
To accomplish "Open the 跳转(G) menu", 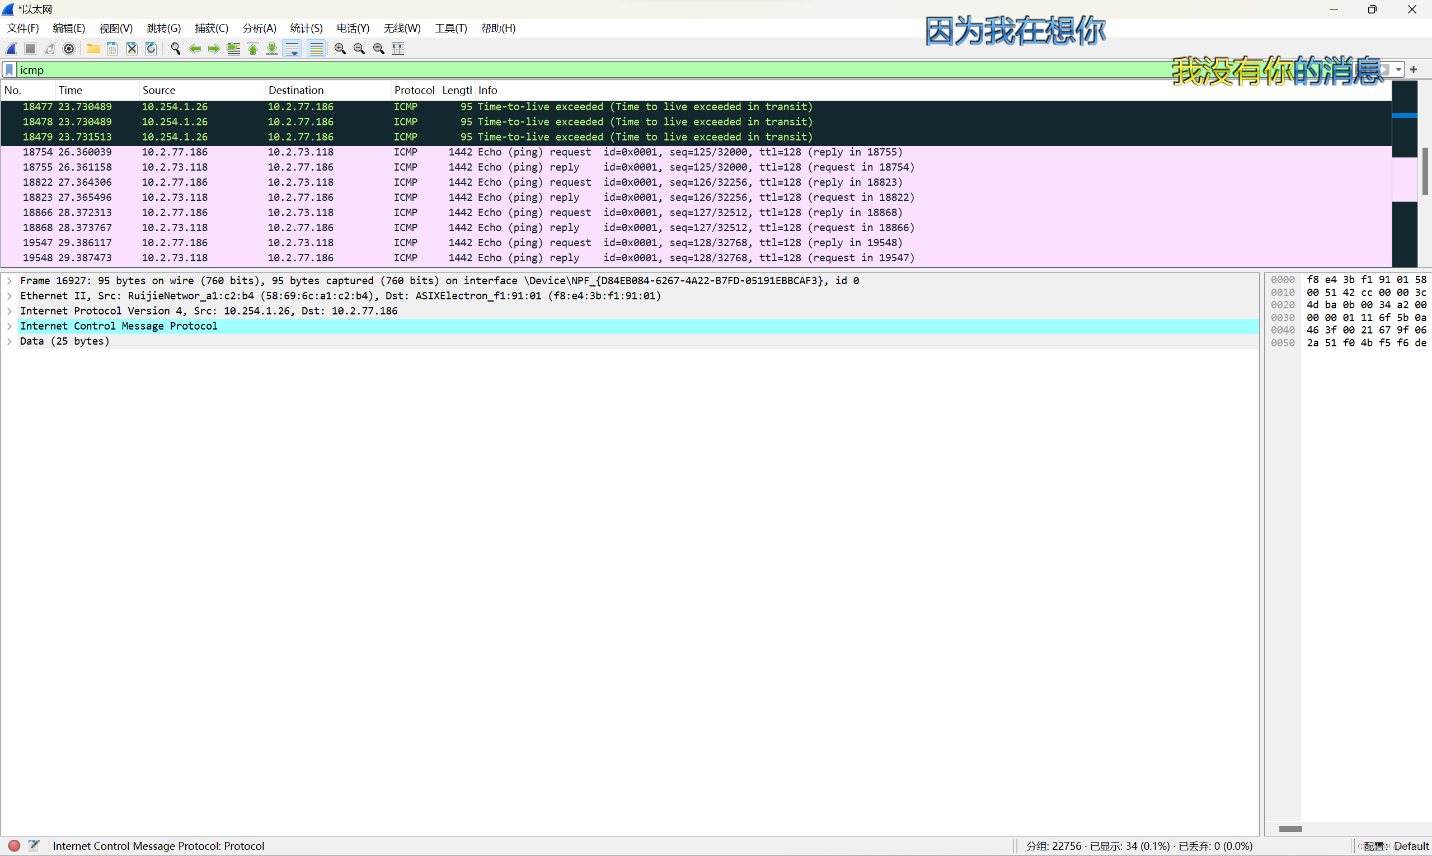I will [164, 29].
